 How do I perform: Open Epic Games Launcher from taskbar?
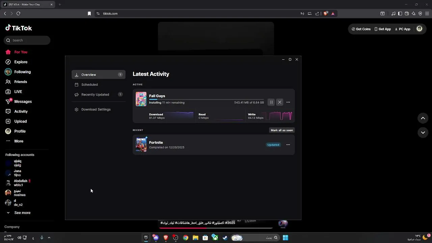coord(146,238)
